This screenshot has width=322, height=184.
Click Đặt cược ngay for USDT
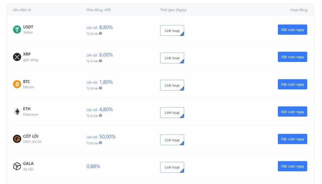292,29
